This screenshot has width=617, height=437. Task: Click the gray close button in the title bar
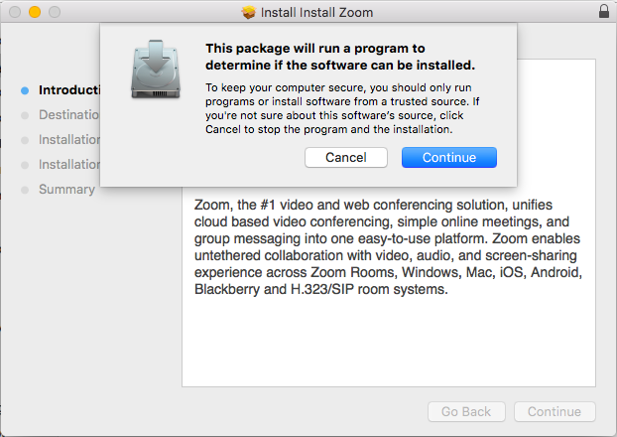[15, 12]
